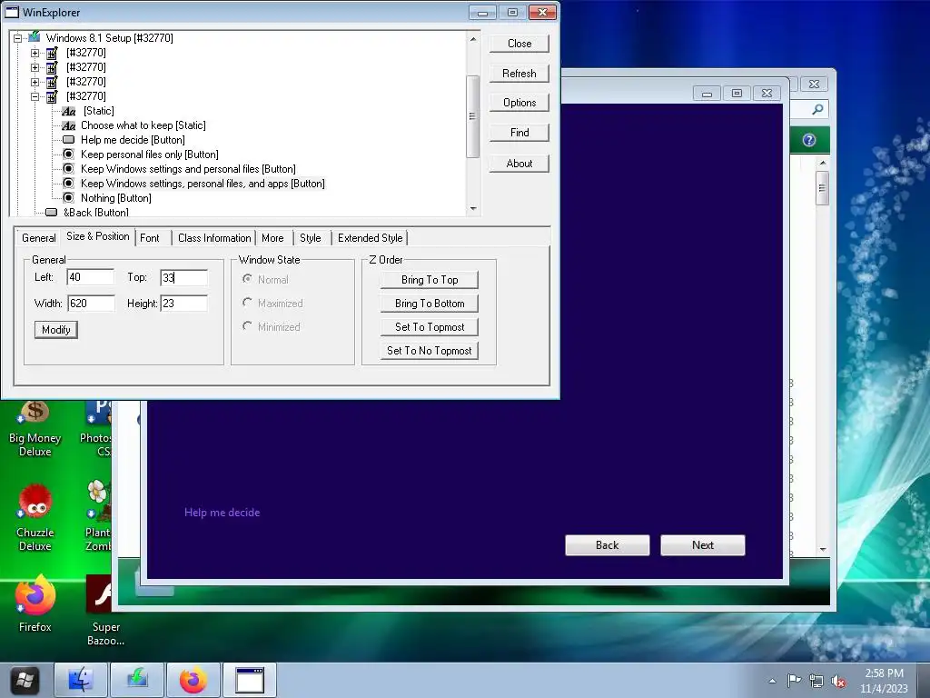Select the Minimized window state radio
The height and width of the screenshot is (698, 930).
click(x=272, y=327)
